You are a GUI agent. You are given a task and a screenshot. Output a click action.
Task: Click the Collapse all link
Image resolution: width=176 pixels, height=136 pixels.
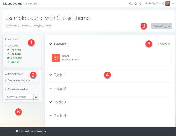pos(164,44)
